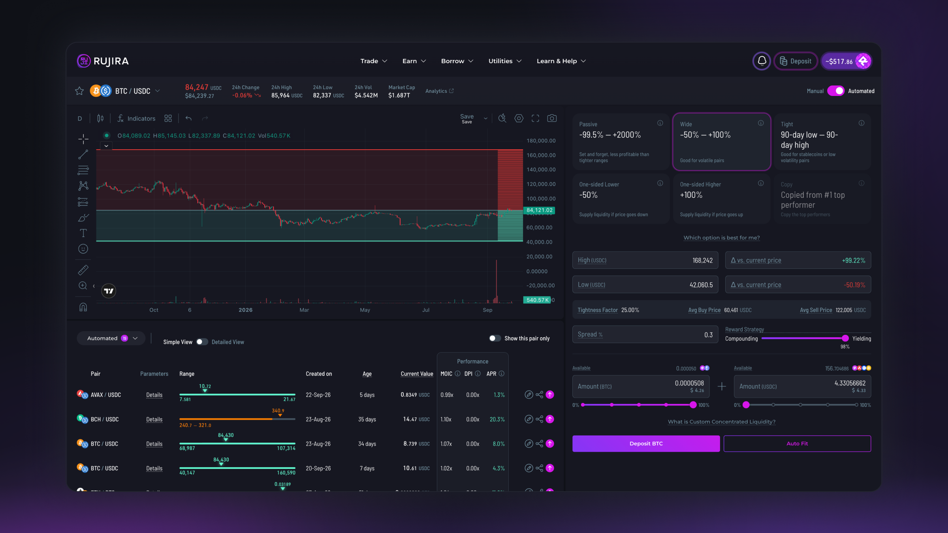The image size is (948, 533).
Task: Share the BCH / USDC position
Action: click(539, 419)
